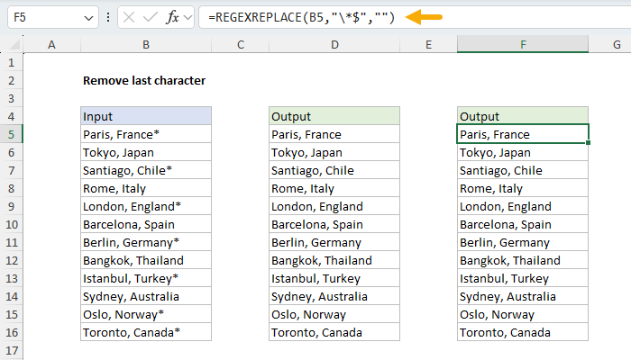Click the 'Input' header cell
Image resolution: width=631 pixels, height=360 pixels.
click(146, 116)
